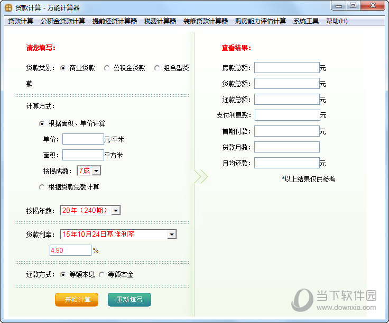Choose 根据贷款总额计算 method
The width and height of the screenshot is (389, 323).
(x=42, y=187)
